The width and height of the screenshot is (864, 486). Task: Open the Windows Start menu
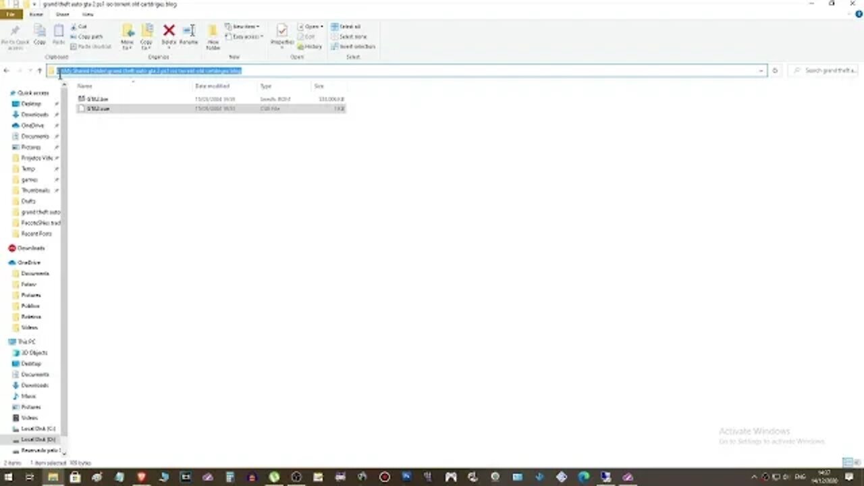coord(9,477)
